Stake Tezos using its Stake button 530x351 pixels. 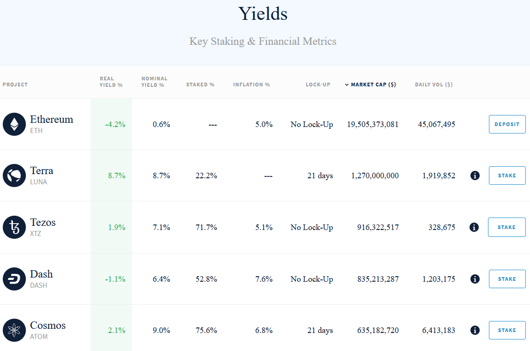(506, 227)
